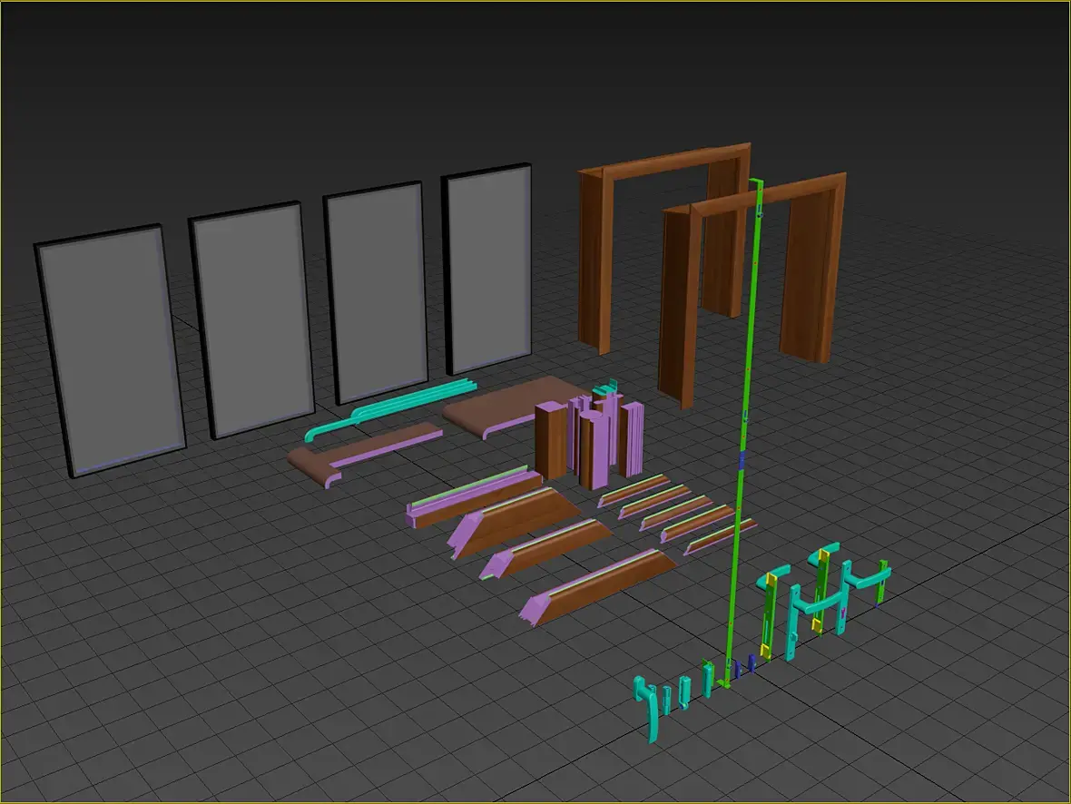Select the gray glass panel nearest the door frames
The image size is (1071, 804).
click(487, 269)
